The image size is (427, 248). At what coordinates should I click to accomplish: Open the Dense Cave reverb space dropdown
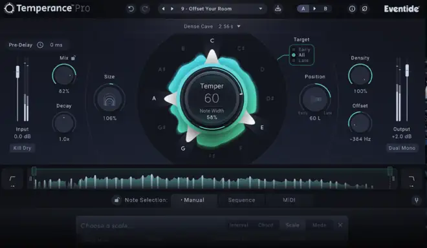[212, 26]
